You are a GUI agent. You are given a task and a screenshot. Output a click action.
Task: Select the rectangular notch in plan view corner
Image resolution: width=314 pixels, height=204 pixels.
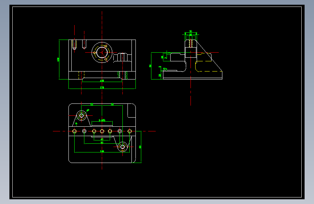click(x=131, y=111)
